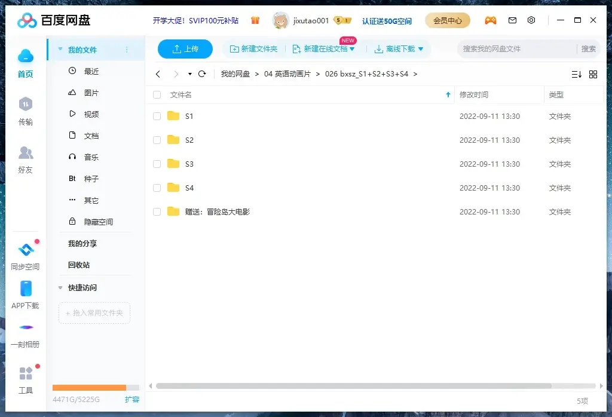The image size is (612, 417).
Task: Tick the checkbox for folder S1
Action: [157, 116]
